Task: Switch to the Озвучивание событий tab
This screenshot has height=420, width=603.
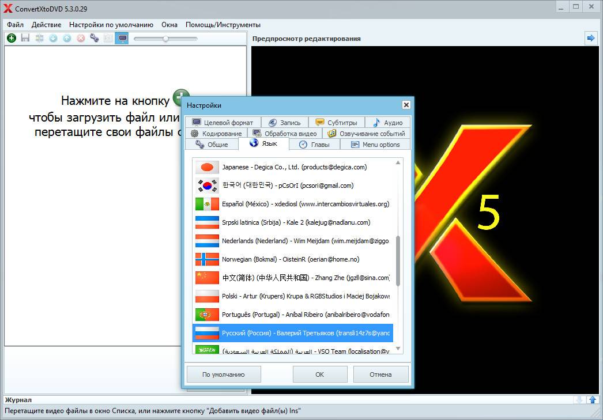Action: tap(366, 133)
